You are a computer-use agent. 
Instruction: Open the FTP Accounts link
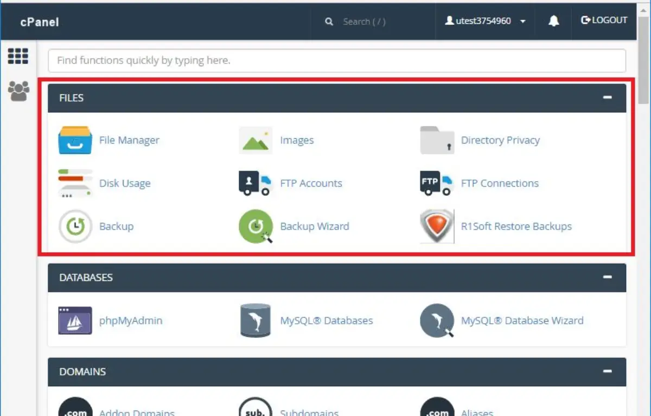click(311, 183)
